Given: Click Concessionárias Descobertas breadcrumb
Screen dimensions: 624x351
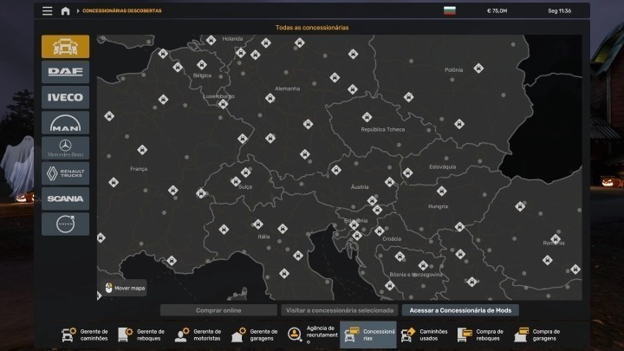Looking at the screenshot, I should 122,10.
